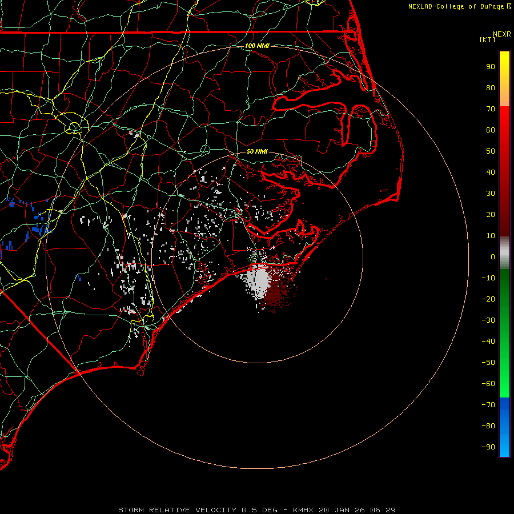Image resolution: width=514 pixels, height=514 pixels.
Task: Click the -50 value on the velocity scale
Action: point(488,363)
